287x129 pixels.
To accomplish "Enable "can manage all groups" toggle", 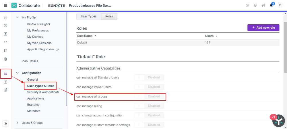I will tap(149, 96).
